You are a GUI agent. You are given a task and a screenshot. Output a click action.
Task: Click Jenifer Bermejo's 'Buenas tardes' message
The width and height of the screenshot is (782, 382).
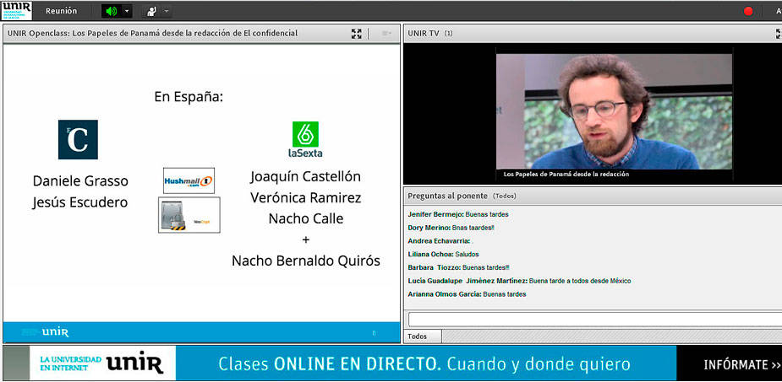click(x=458, y=214)
